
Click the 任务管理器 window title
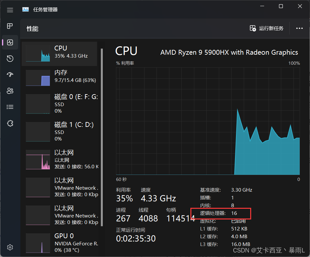[45, 9]
